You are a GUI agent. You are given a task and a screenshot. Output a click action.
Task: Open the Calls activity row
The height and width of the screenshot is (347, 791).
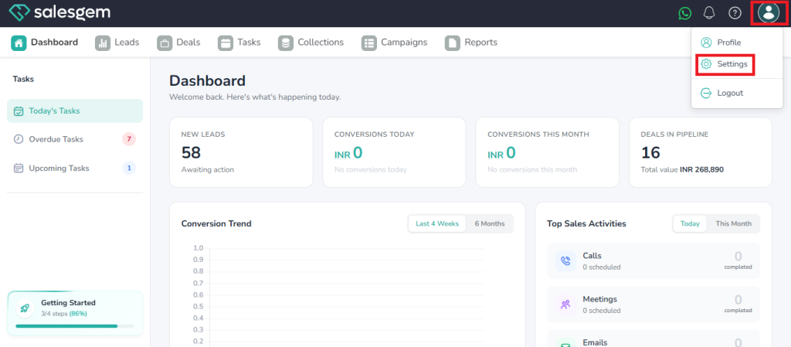pyautogui.click(x=654, y=260)
